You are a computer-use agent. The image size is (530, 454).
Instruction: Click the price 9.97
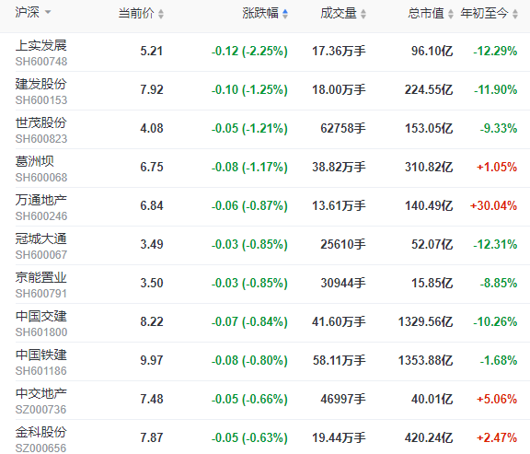coord(152,360)
